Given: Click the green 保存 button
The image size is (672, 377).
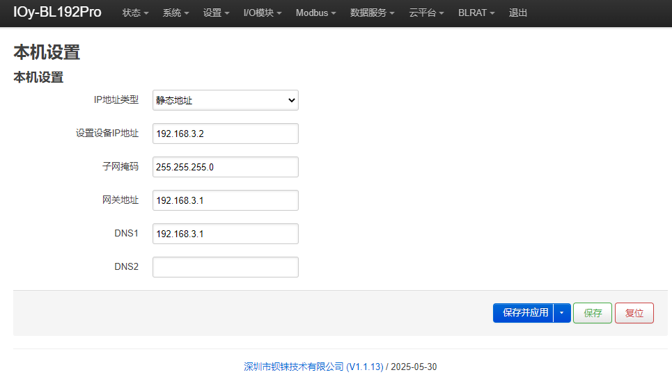Looking at the screenshot, I should tap(593, 313).
